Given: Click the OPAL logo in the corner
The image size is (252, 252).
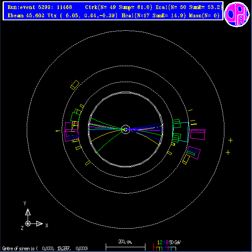Looking at the screenshot, I should (x=237, y=14).
